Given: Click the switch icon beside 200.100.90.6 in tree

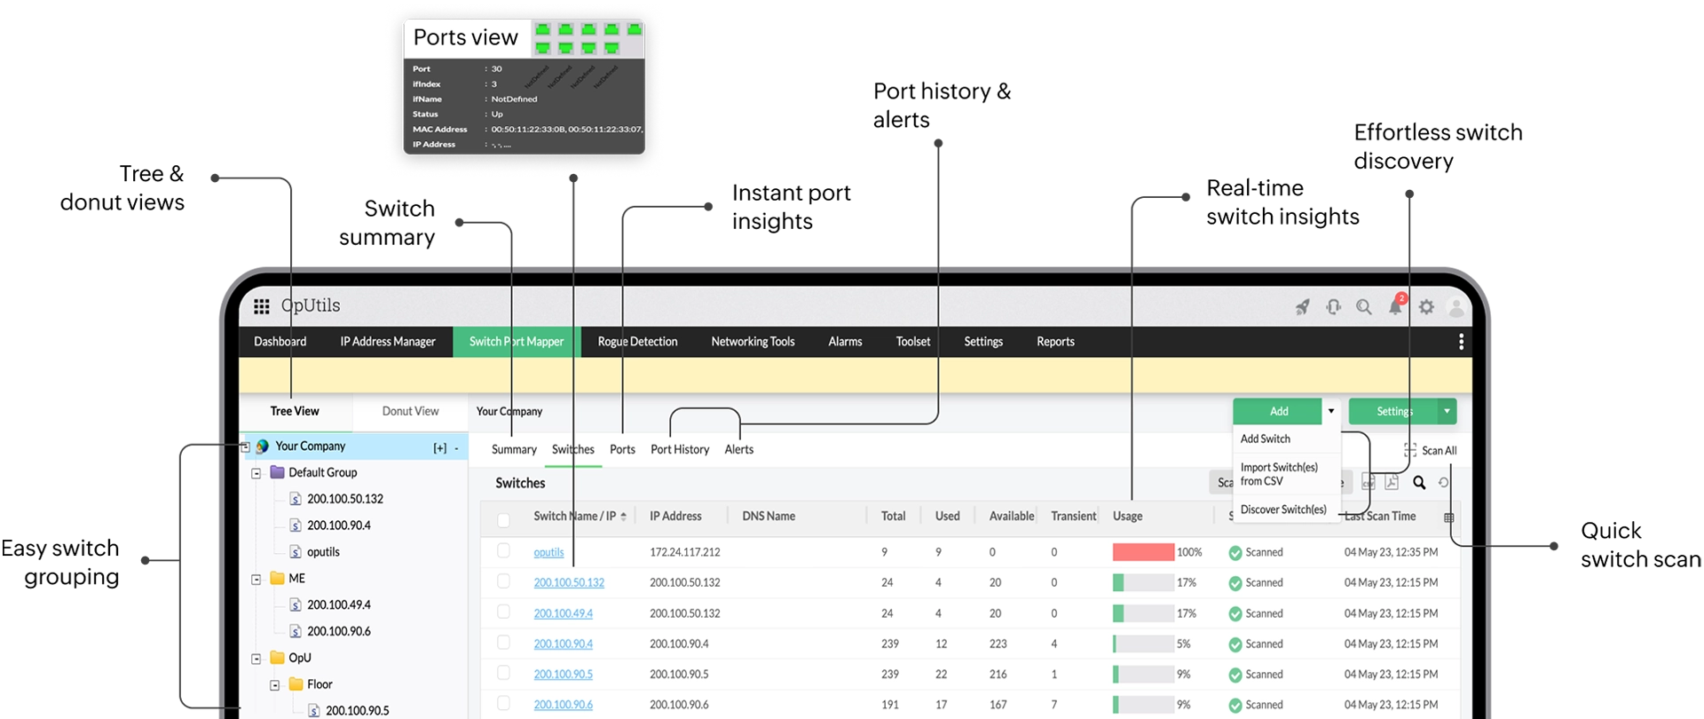Looking at the screenshot, I should point(296,632).
